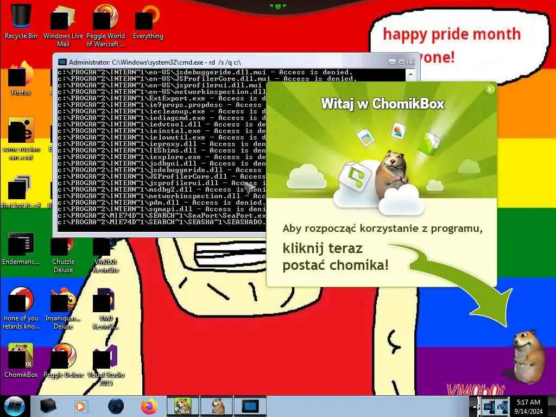
Task: Click the hamster character at bottom right
Action: point(528,356)
